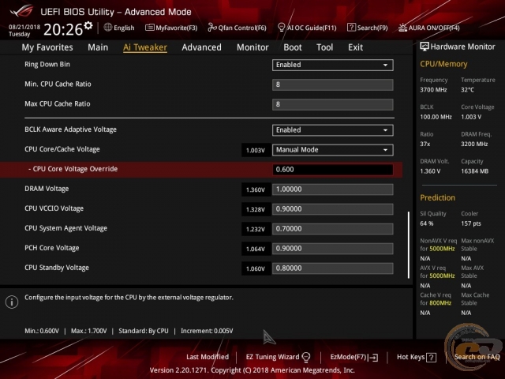This screenshot has height=379, width=505.
Task: Open the Monitor tab
Action: pyautogui.click(x=252, y=47)
